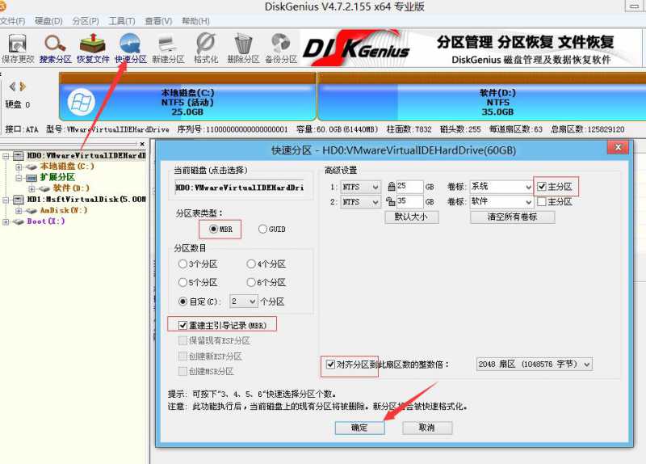Select AnDisk (W:) in the disk tree
This screenshot has width=646, height=464.
[x=64, y=210]
